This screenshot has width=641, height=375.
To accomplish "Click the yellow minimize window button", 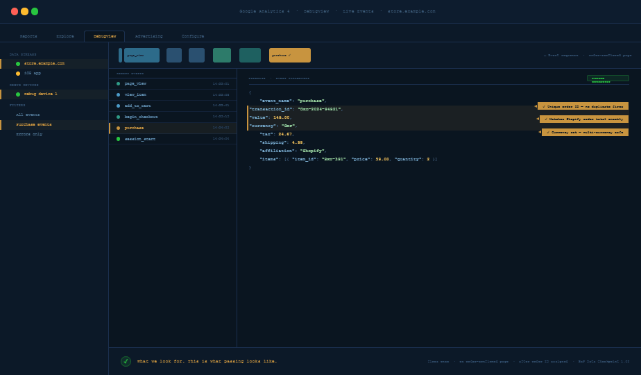I will pyautogui.click(x=24, y=12).
